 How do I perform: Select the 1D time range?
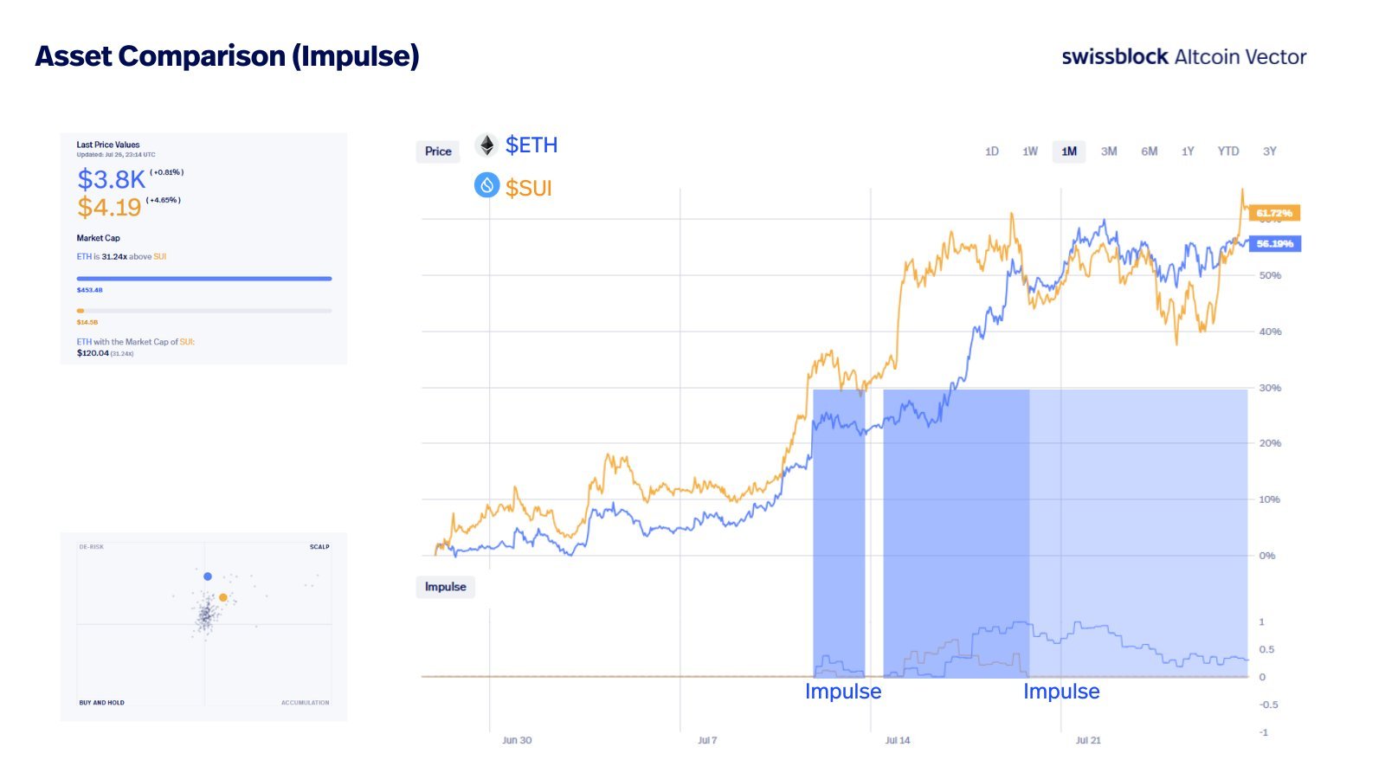coord(992,151)
